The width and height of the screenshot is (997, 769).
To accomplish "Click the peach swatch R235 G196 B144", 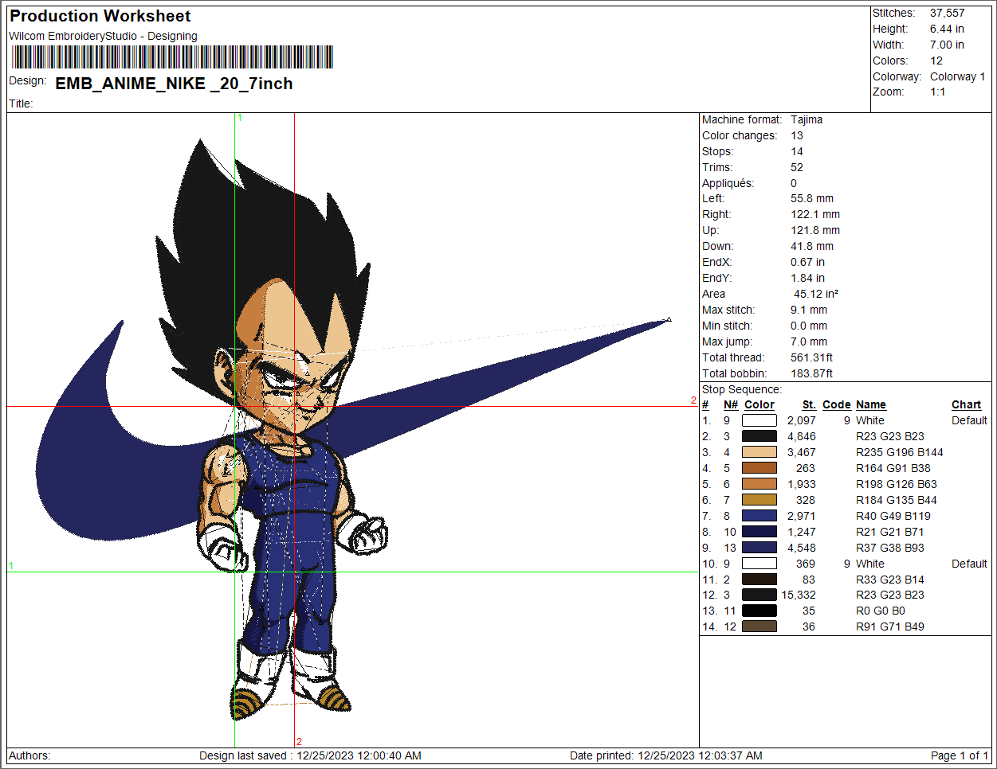I will pyautogui.click(x=759, y=452).
